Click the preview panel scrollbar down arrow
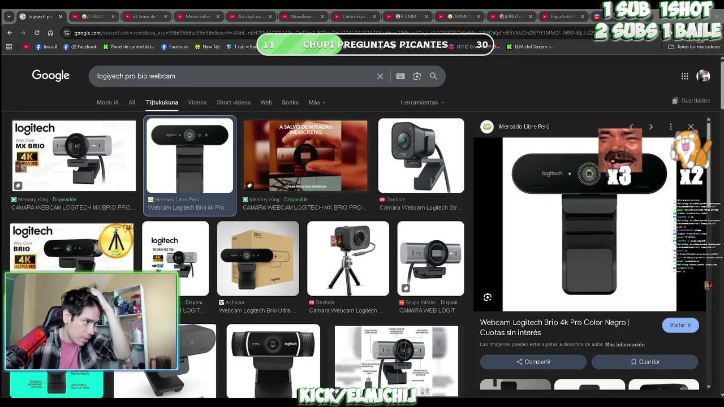Viewport: 724px width, 407px height. coord(709,387)
